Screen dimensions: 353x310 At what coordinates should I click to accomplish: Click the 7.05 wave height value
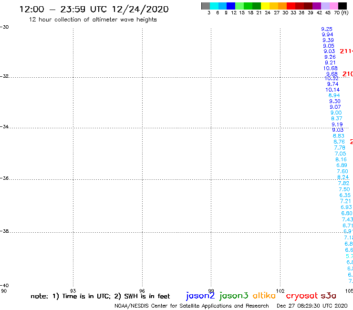[341, 154]
